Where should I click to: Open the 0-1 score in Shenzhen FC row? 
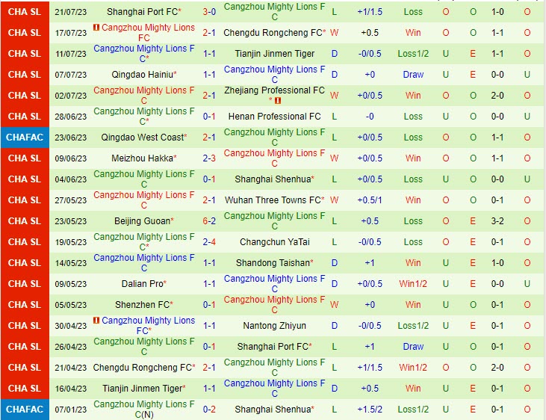209,305
